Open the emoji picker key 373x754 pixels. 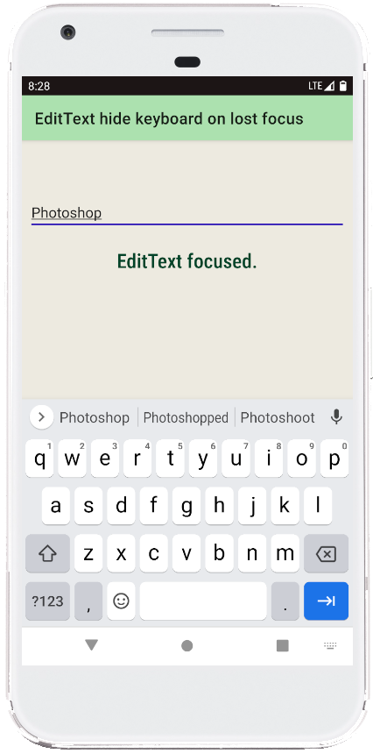pyautogui.click(x=121, y=601)
